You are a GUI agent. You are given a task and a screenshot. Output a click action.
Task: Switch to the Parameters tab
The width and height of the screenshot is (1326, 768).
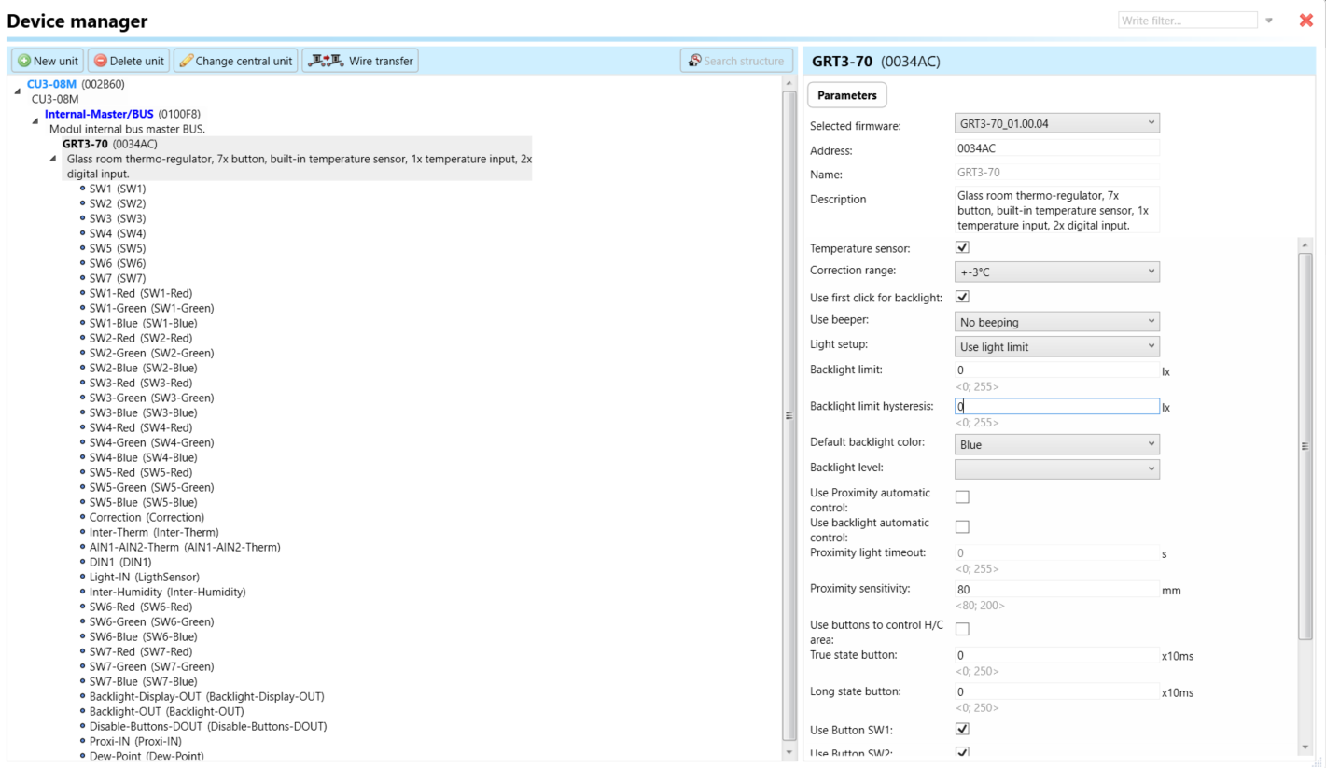tap(846, 95)
